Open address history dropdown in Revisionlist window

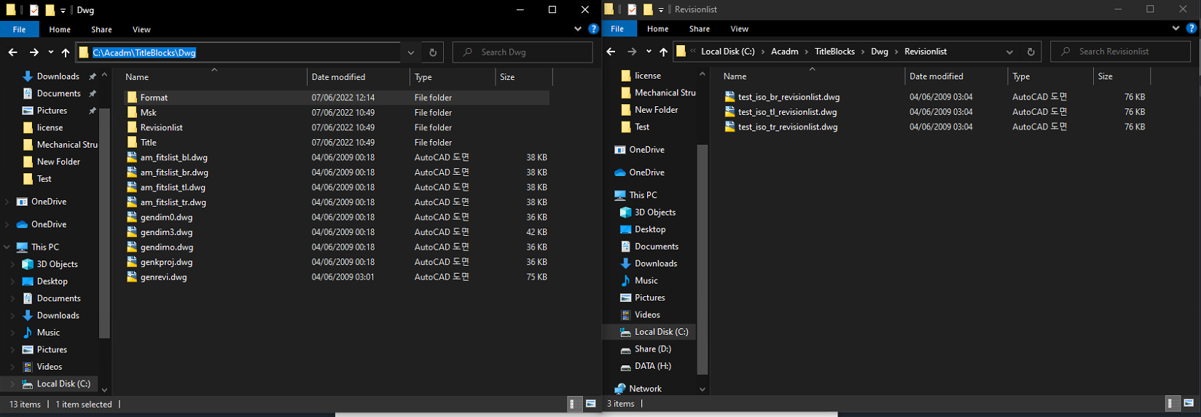[x=1009, y=52]
